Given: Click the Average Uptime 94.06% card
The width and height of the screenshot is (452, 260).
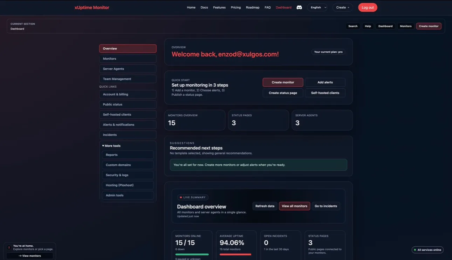Looking at the screenshot, I should 237,245.
